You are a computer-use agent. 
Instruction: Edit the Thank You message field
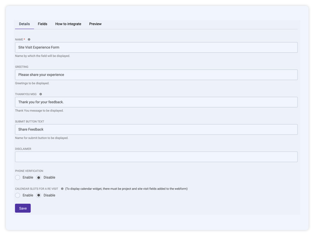156,102
